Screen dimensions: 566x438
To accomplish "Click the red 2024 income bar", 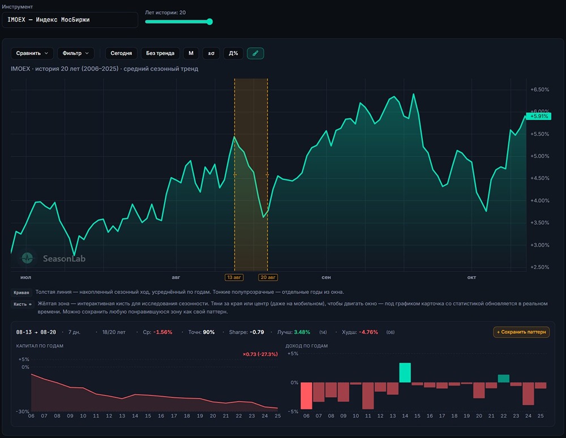I will pyautogui.click(x=528, y=394).
